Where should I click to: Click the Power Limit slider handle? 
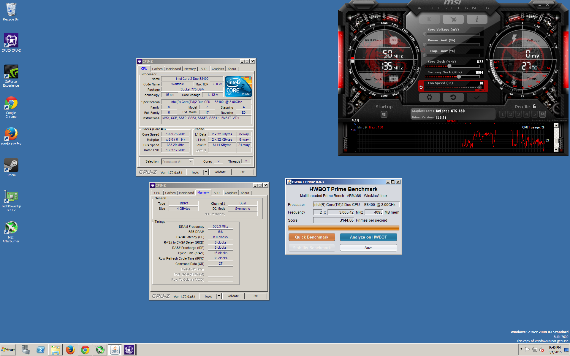click(425, 45)
